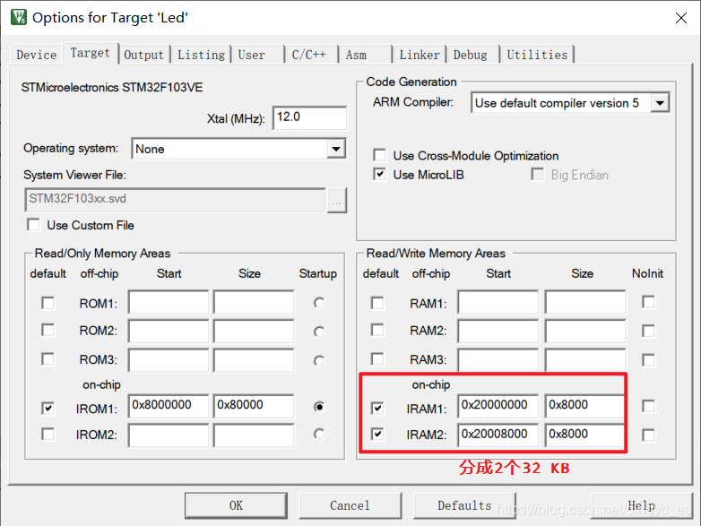
Task: Check the ROM3 default checkbox
Action: (48, 359)
